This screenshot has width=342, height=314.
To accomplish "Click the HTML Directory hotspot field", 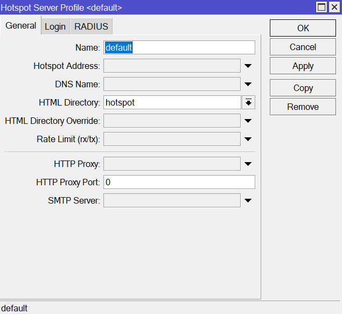I will pos(172,102).
